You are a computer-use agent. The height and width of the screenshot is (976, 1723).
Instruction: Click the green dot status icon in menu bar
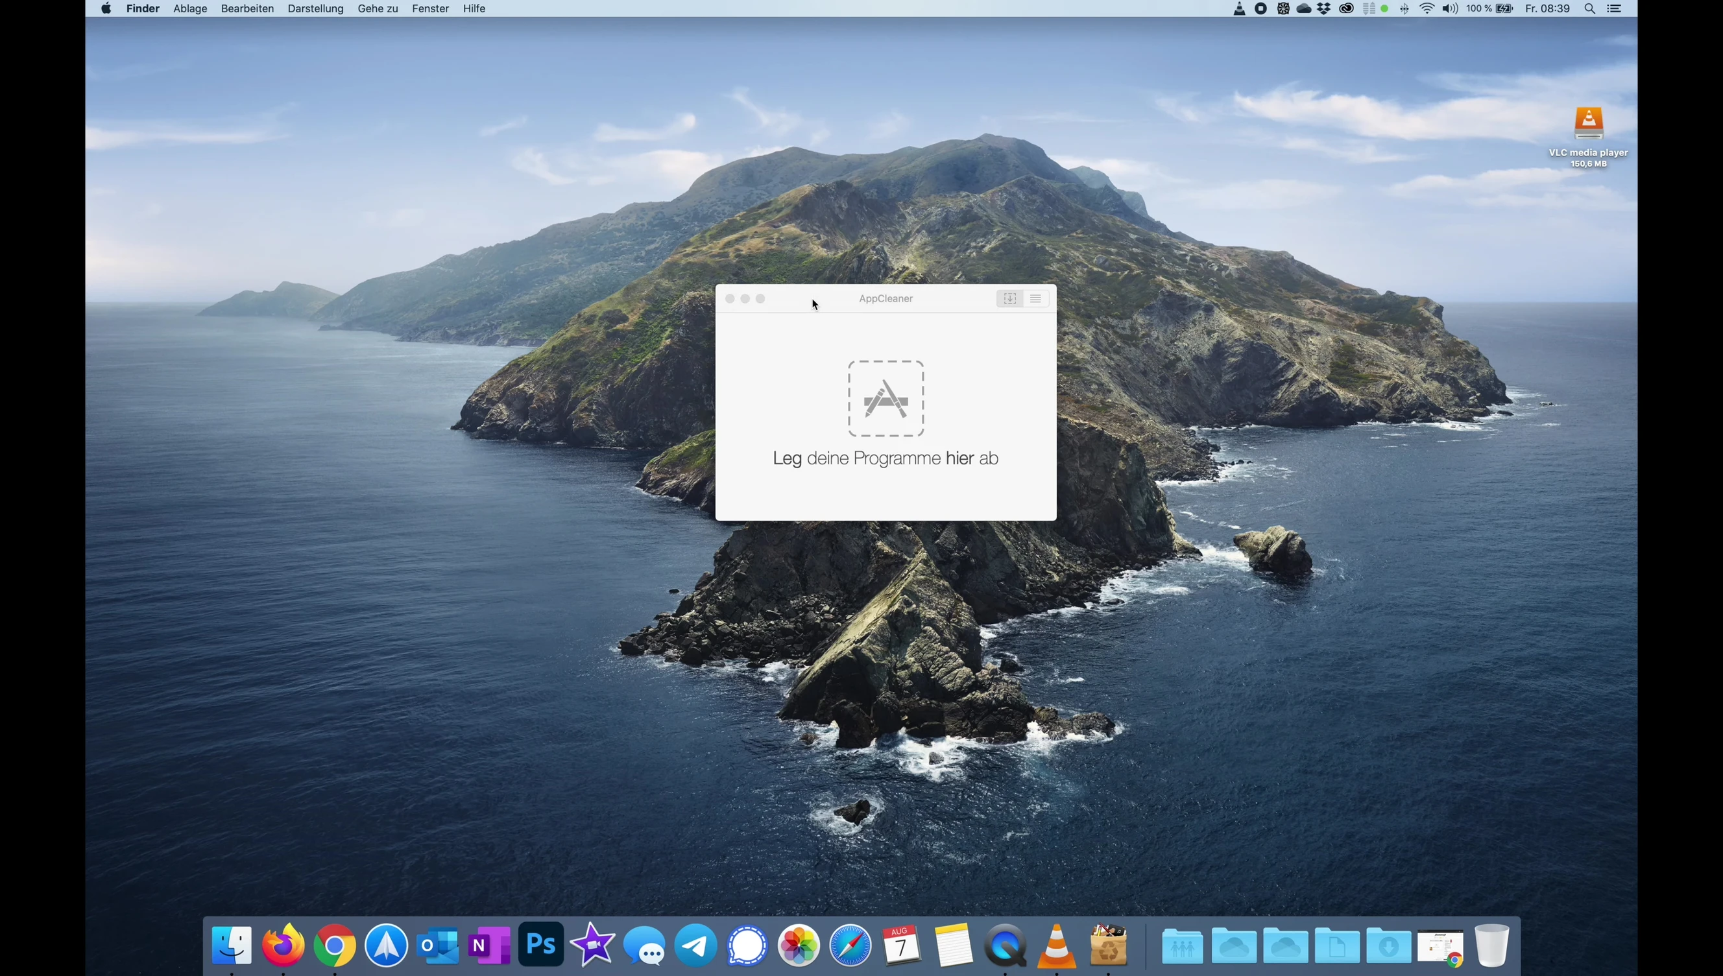(1384, 8)
